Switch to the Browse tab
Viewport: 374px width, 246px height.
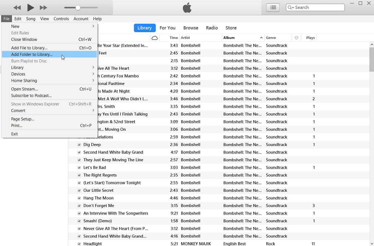pos(191,28)
